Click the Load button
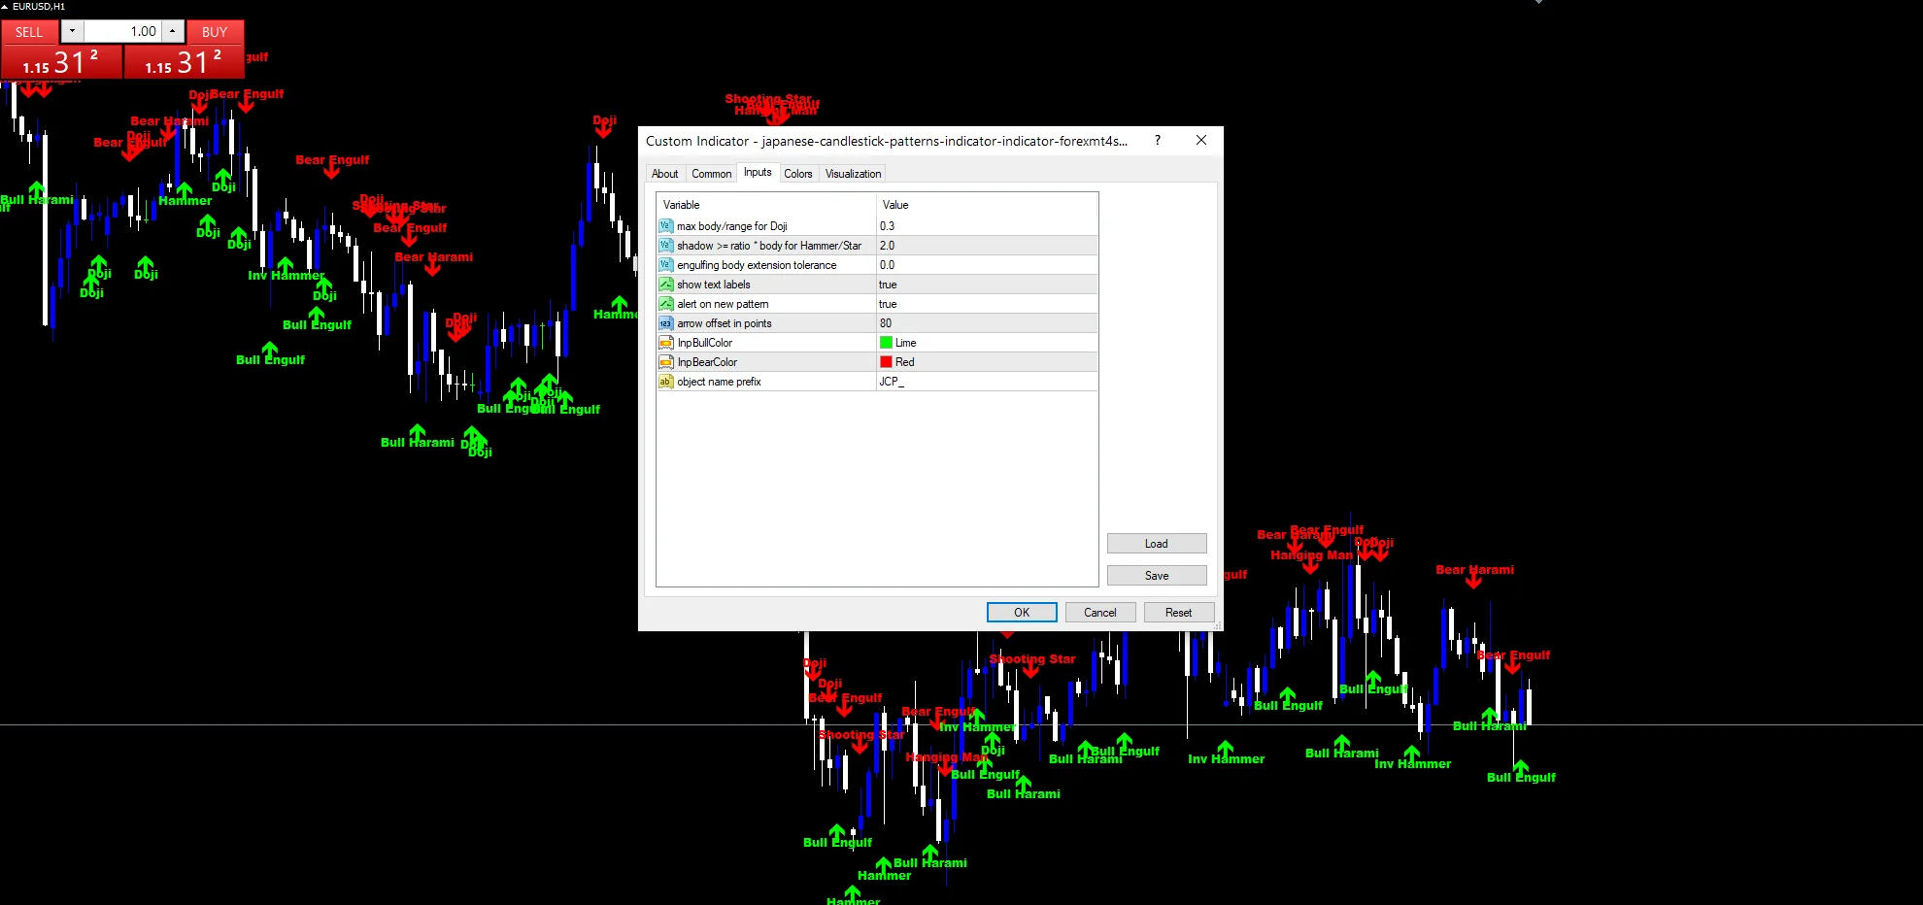 (1157, 544)
